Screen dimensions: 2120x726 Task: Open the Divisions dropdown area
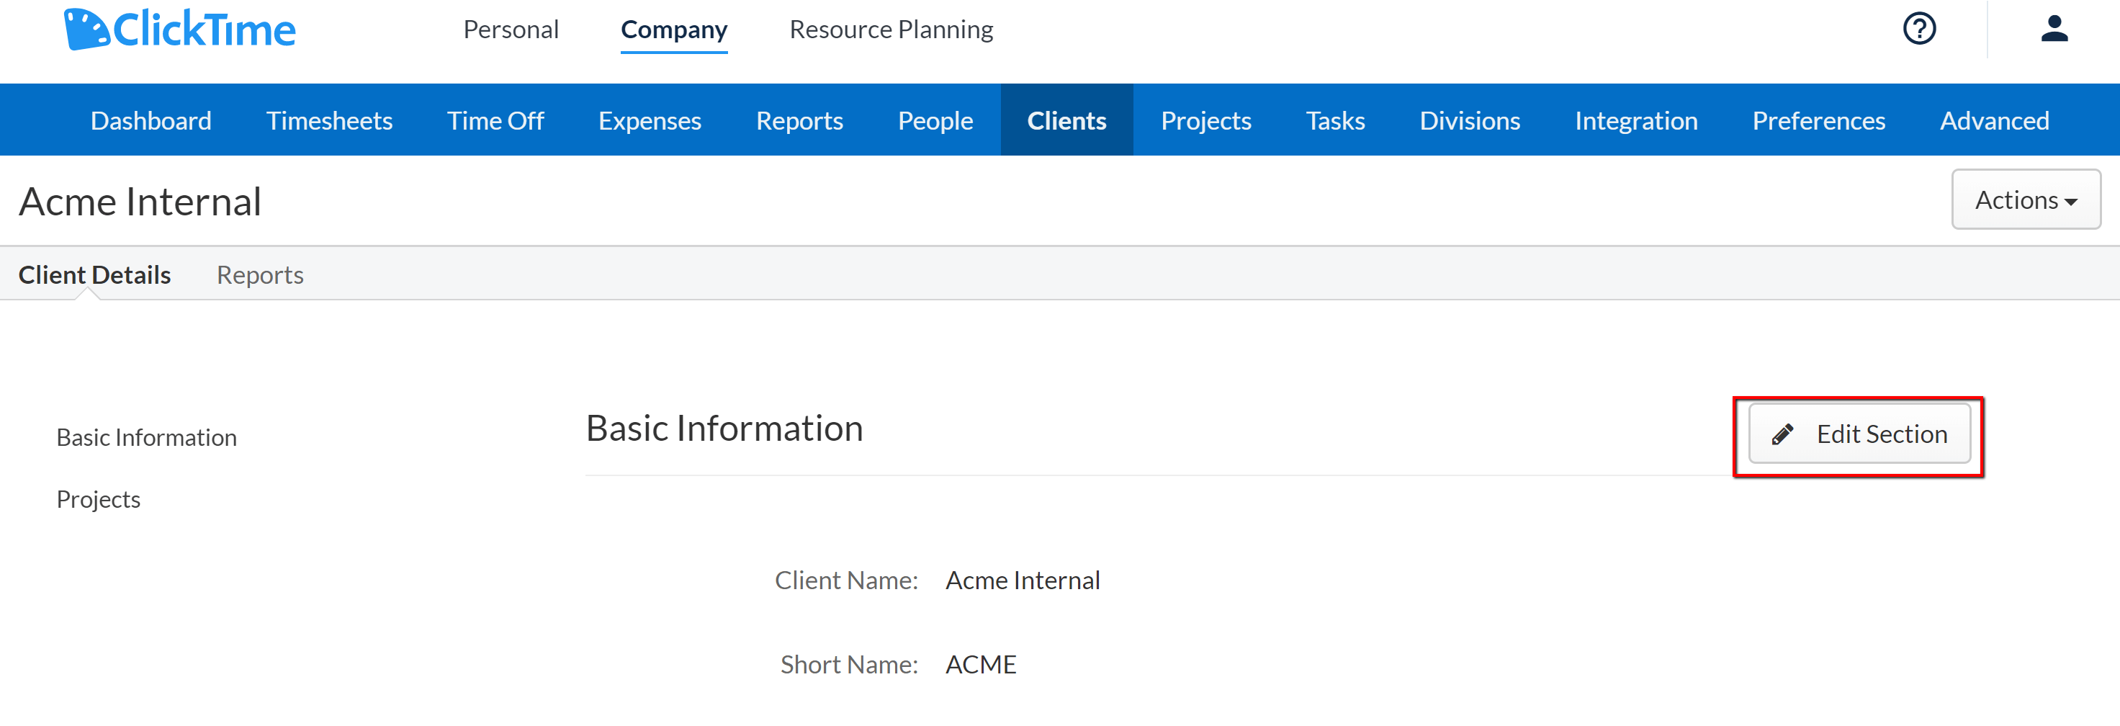[x=1470, y=120]
